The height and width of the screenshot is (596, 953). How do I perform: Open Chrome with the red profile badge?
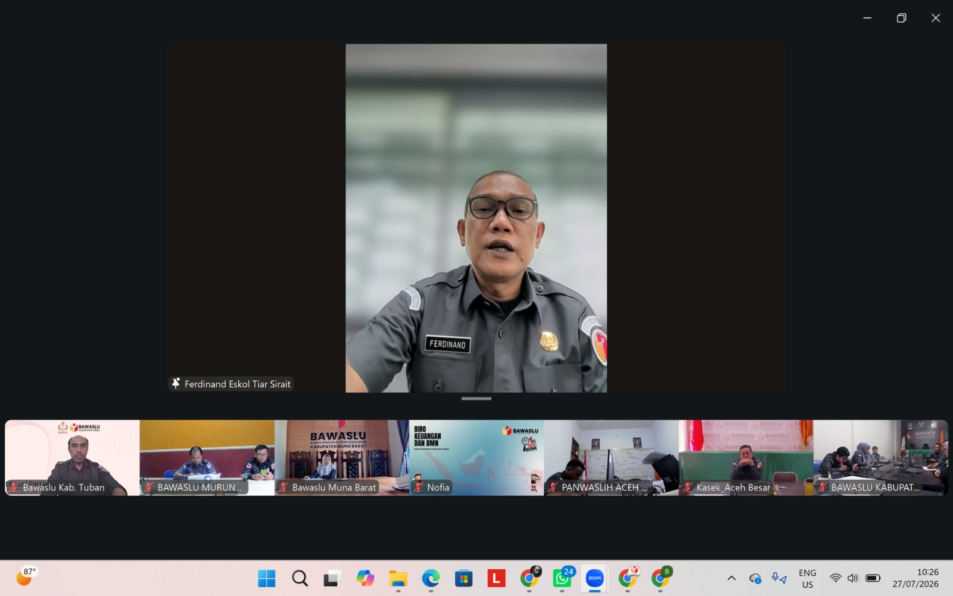click(x=628, y=577)
